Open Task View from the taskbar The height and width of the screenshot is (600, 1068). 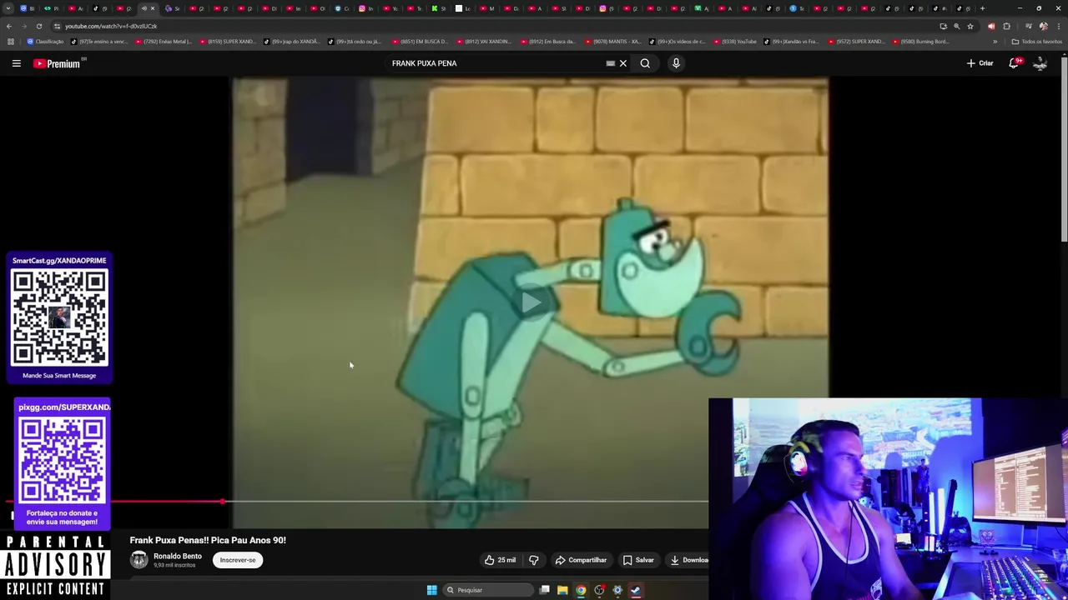(544, 590)
